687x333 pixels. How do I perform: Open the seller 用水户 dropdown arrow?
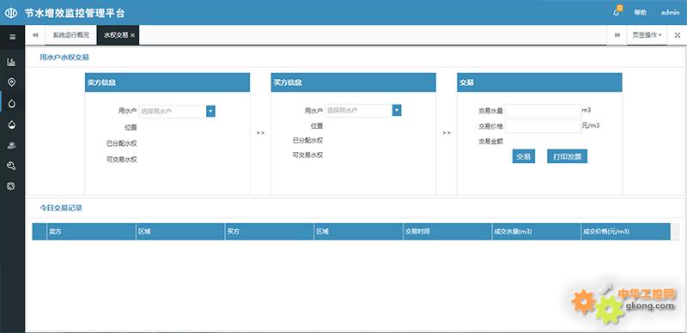210,112
